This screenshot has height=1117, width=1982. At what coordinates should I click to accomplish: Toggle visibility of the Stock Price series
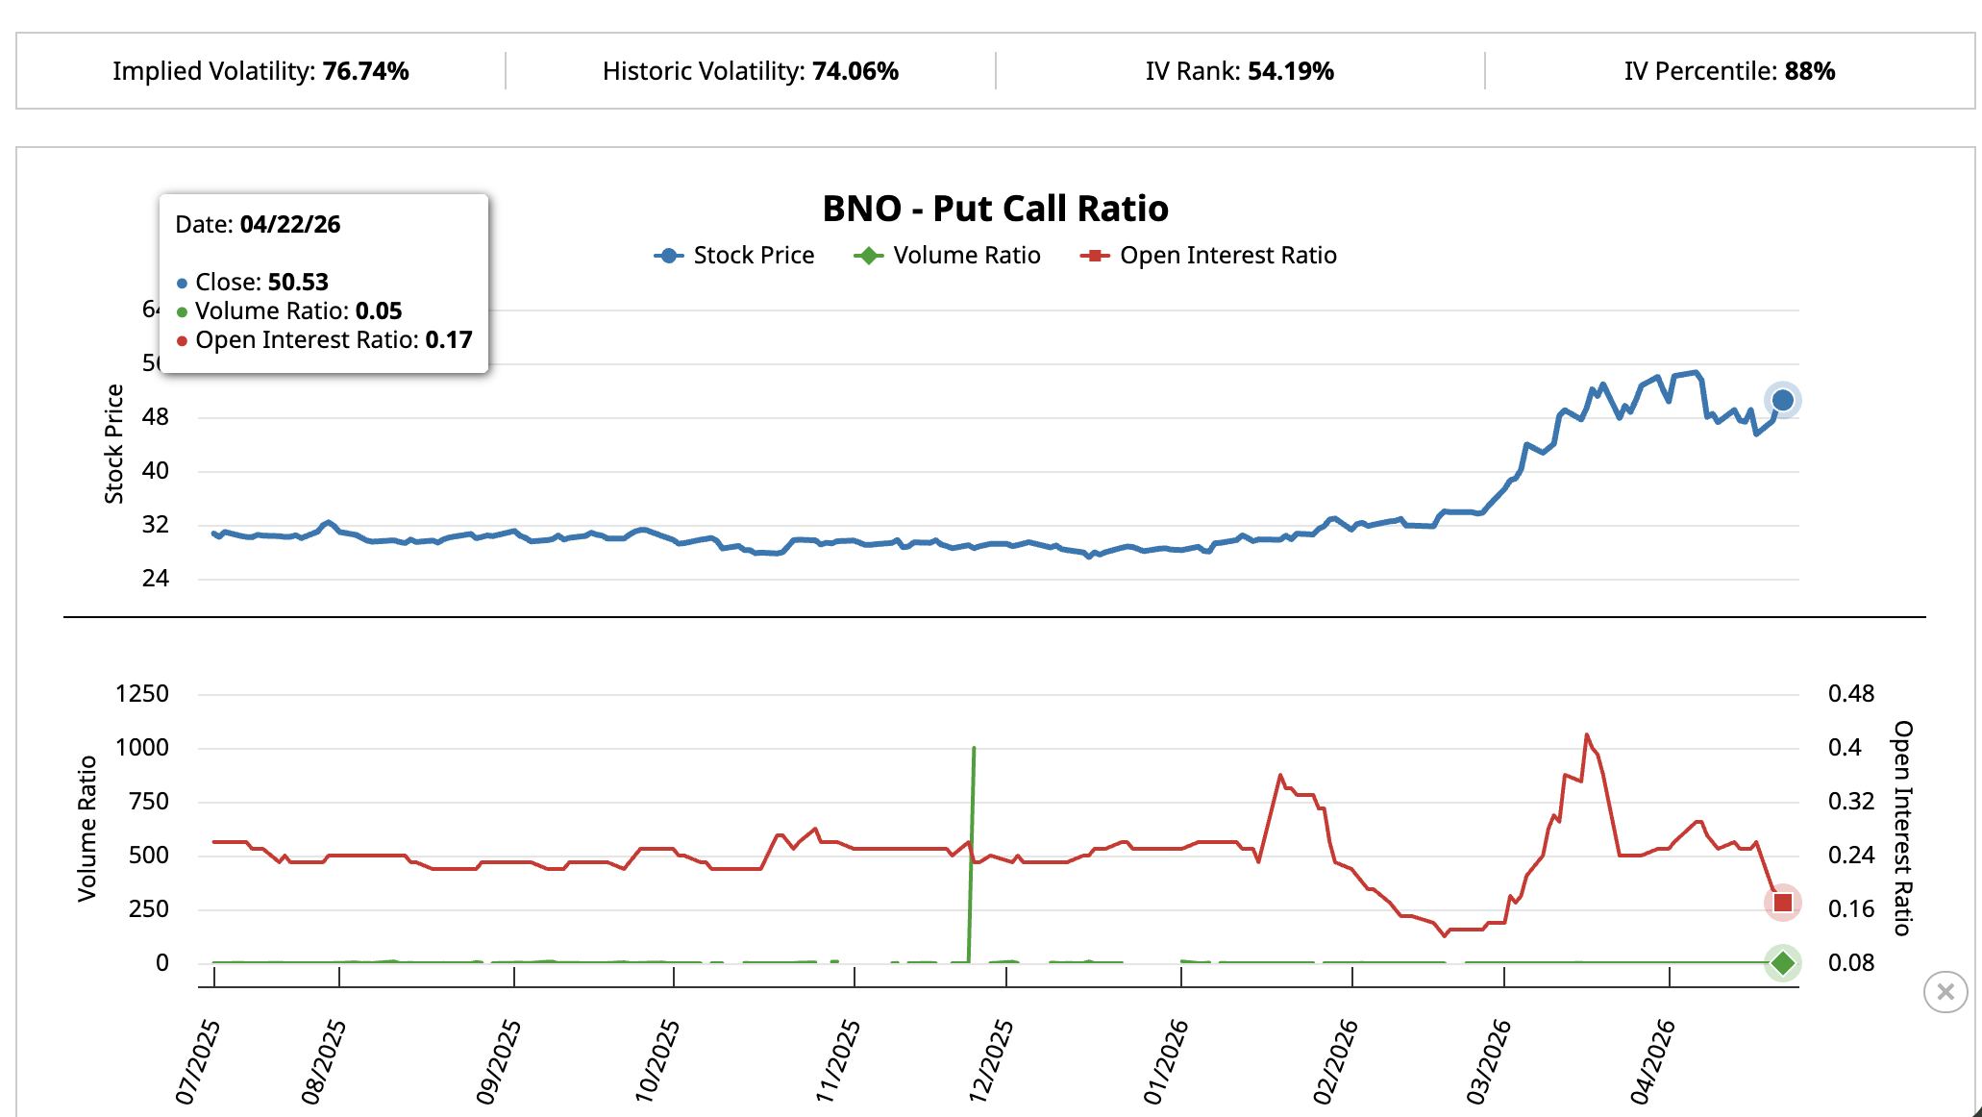click(753, 255)
